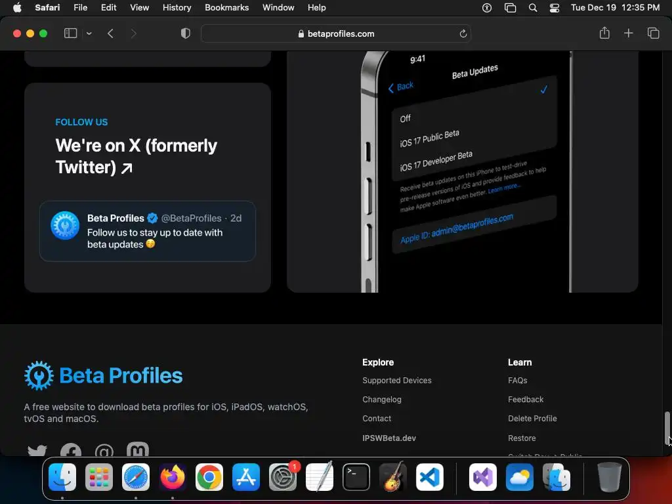
Task: Click the Learn footer heading
Action: click(x=520, y=362)
